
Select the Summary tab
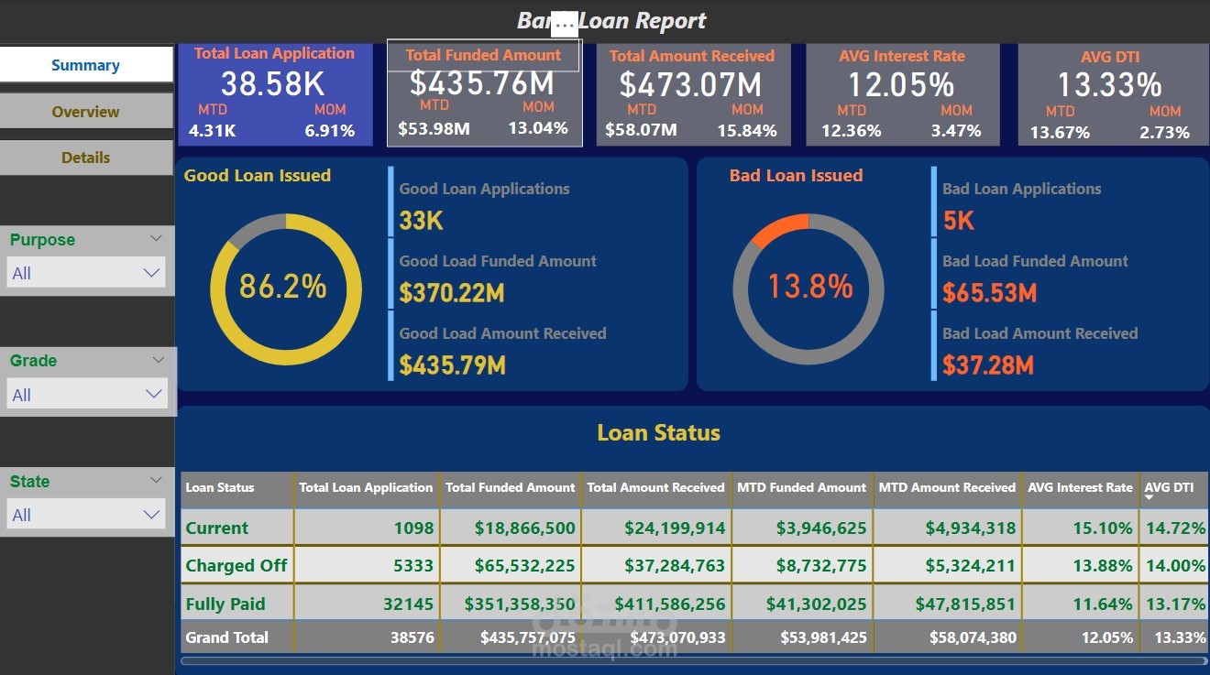(x=86, y=64)
